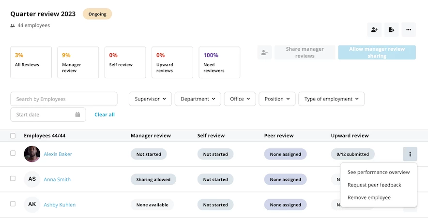This screenshot has width=428, height=218.
Task: Click Alexis Baker's profile photo
Action: click(32, 154)
